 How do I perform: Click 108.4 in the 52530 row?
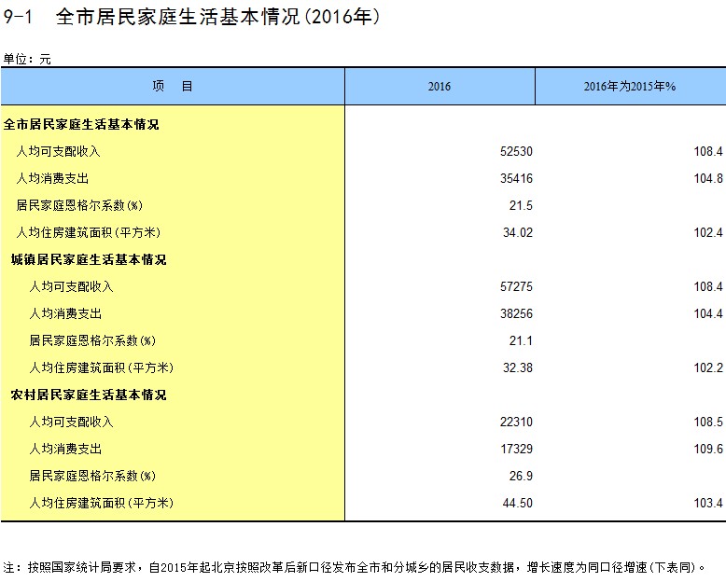click(708, 152)
